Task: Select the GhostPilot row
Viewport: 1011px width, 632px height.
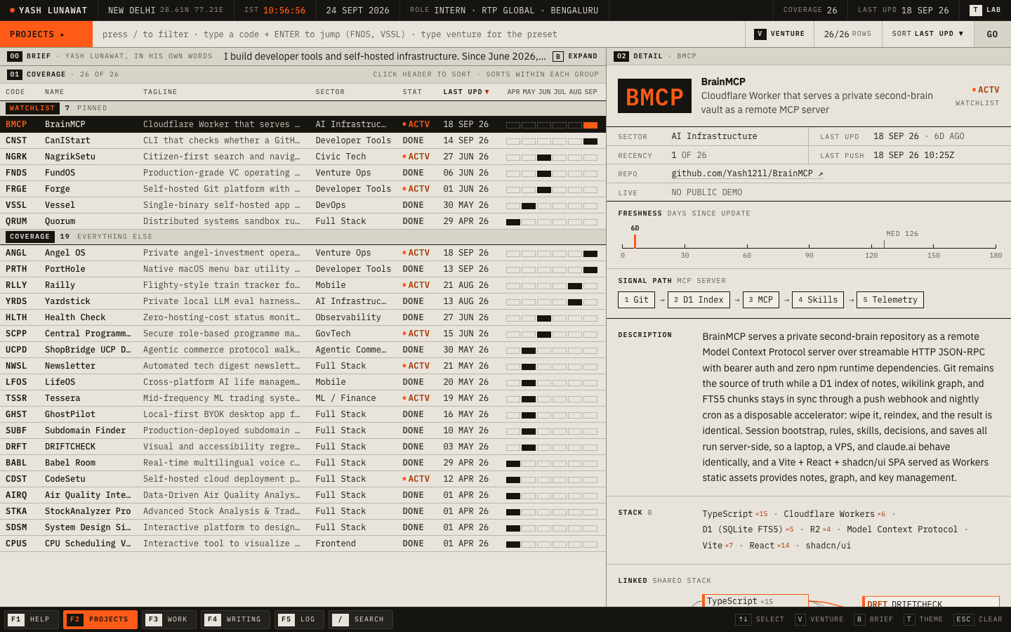Action: [x=303, y=414]
